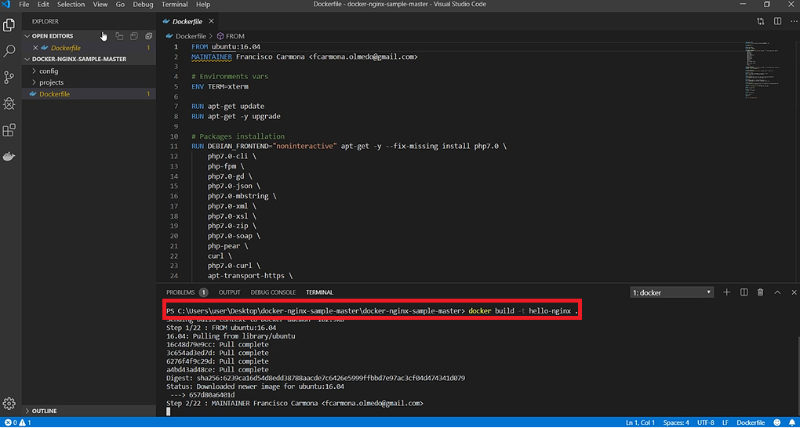Close the terminal panel
The image size is (800, 428).
(x=794, y=292)
